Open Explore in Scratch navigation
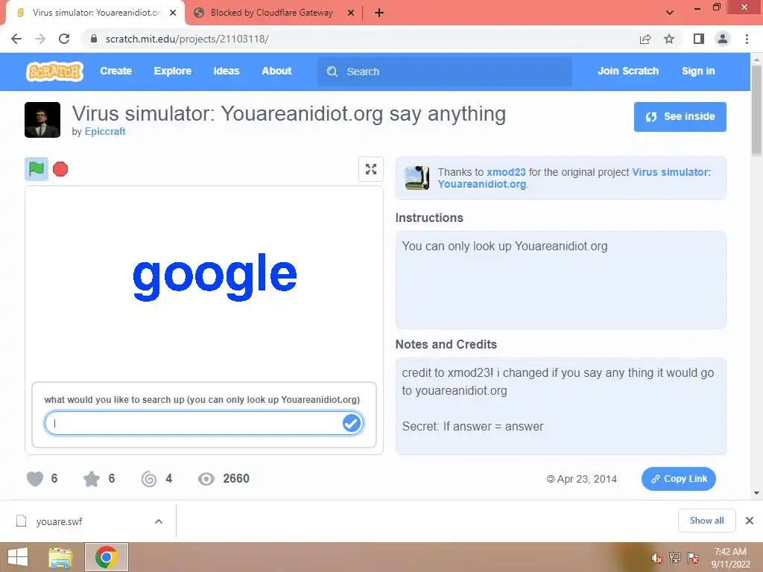 pos(173,71)
